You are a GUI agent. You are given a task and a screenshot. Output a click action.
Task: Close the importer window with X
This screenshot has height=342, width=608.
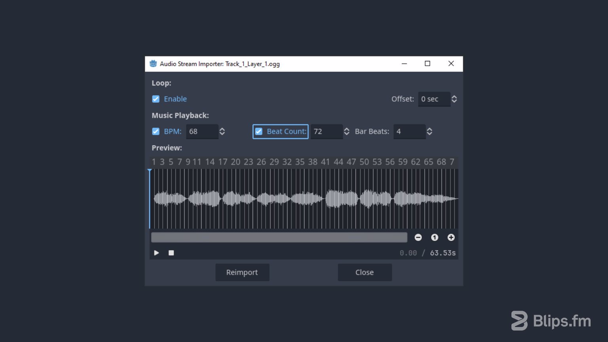pos(451,64)
